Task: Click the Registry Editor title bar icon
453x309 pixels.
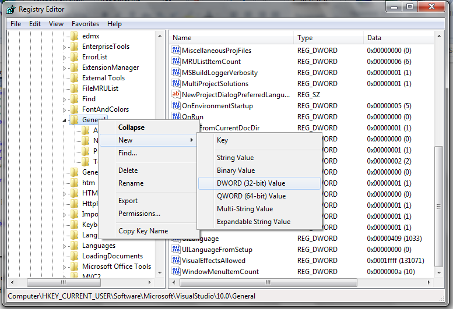Action: [x=10, y=9]
